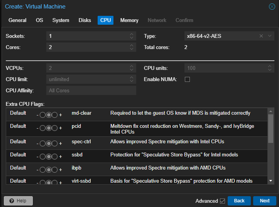Enable the md-clear flag with plus radio
Image resolution: width=279 pixels, height=207 pixels.
[55, 115]
